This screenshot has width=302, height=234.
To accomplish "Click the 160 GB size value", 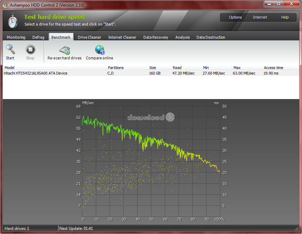I will coord(155,73).
